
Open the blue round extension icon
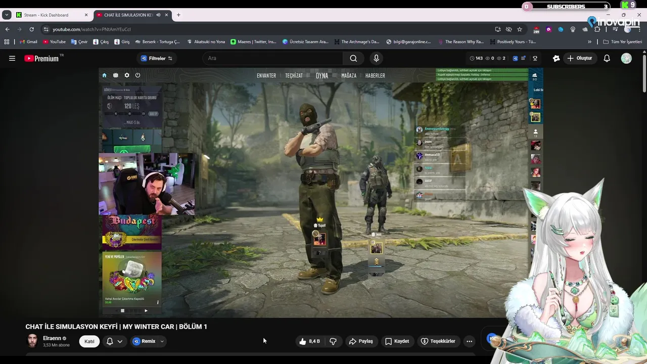[x=561, y=29]
